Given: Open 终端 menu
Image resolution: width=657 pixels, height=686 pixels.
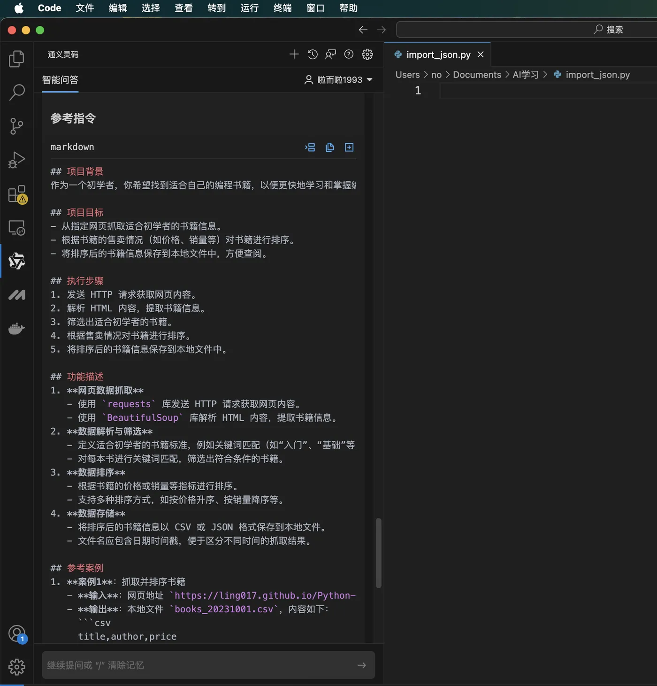Looking at the screenshot, I should [x=283, y=8].
